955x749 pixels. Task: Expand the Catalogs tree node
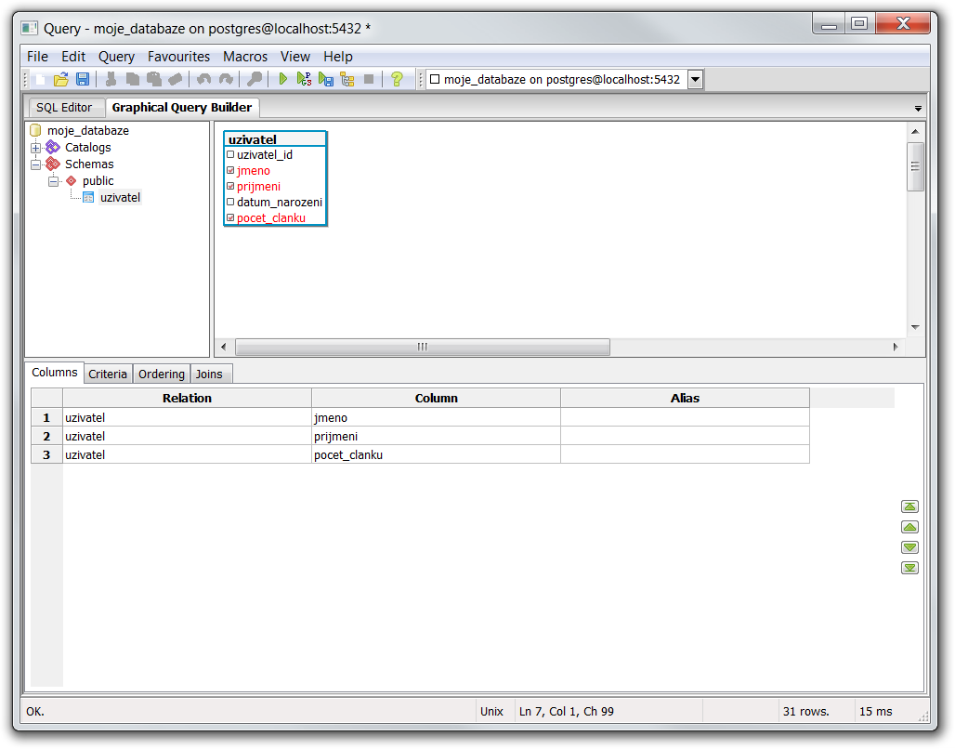pyautogui.click(x=36, y=148)
